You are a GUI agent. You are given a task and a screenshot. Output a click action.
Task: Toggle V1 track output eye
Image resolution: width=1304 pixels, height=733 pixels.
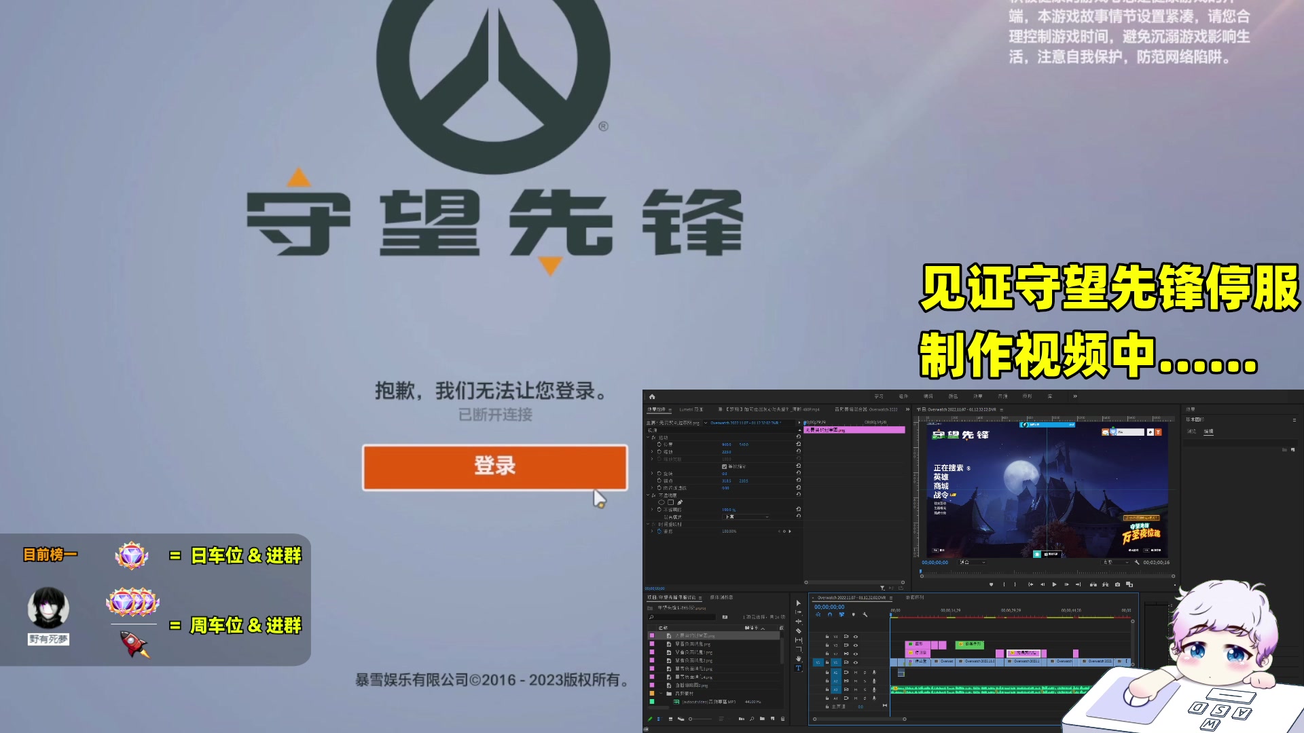tap(856, 662)
